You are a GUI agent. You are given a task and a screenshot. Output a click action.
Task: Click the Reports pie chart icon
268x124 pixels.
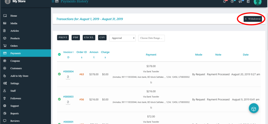pos(5,113)
